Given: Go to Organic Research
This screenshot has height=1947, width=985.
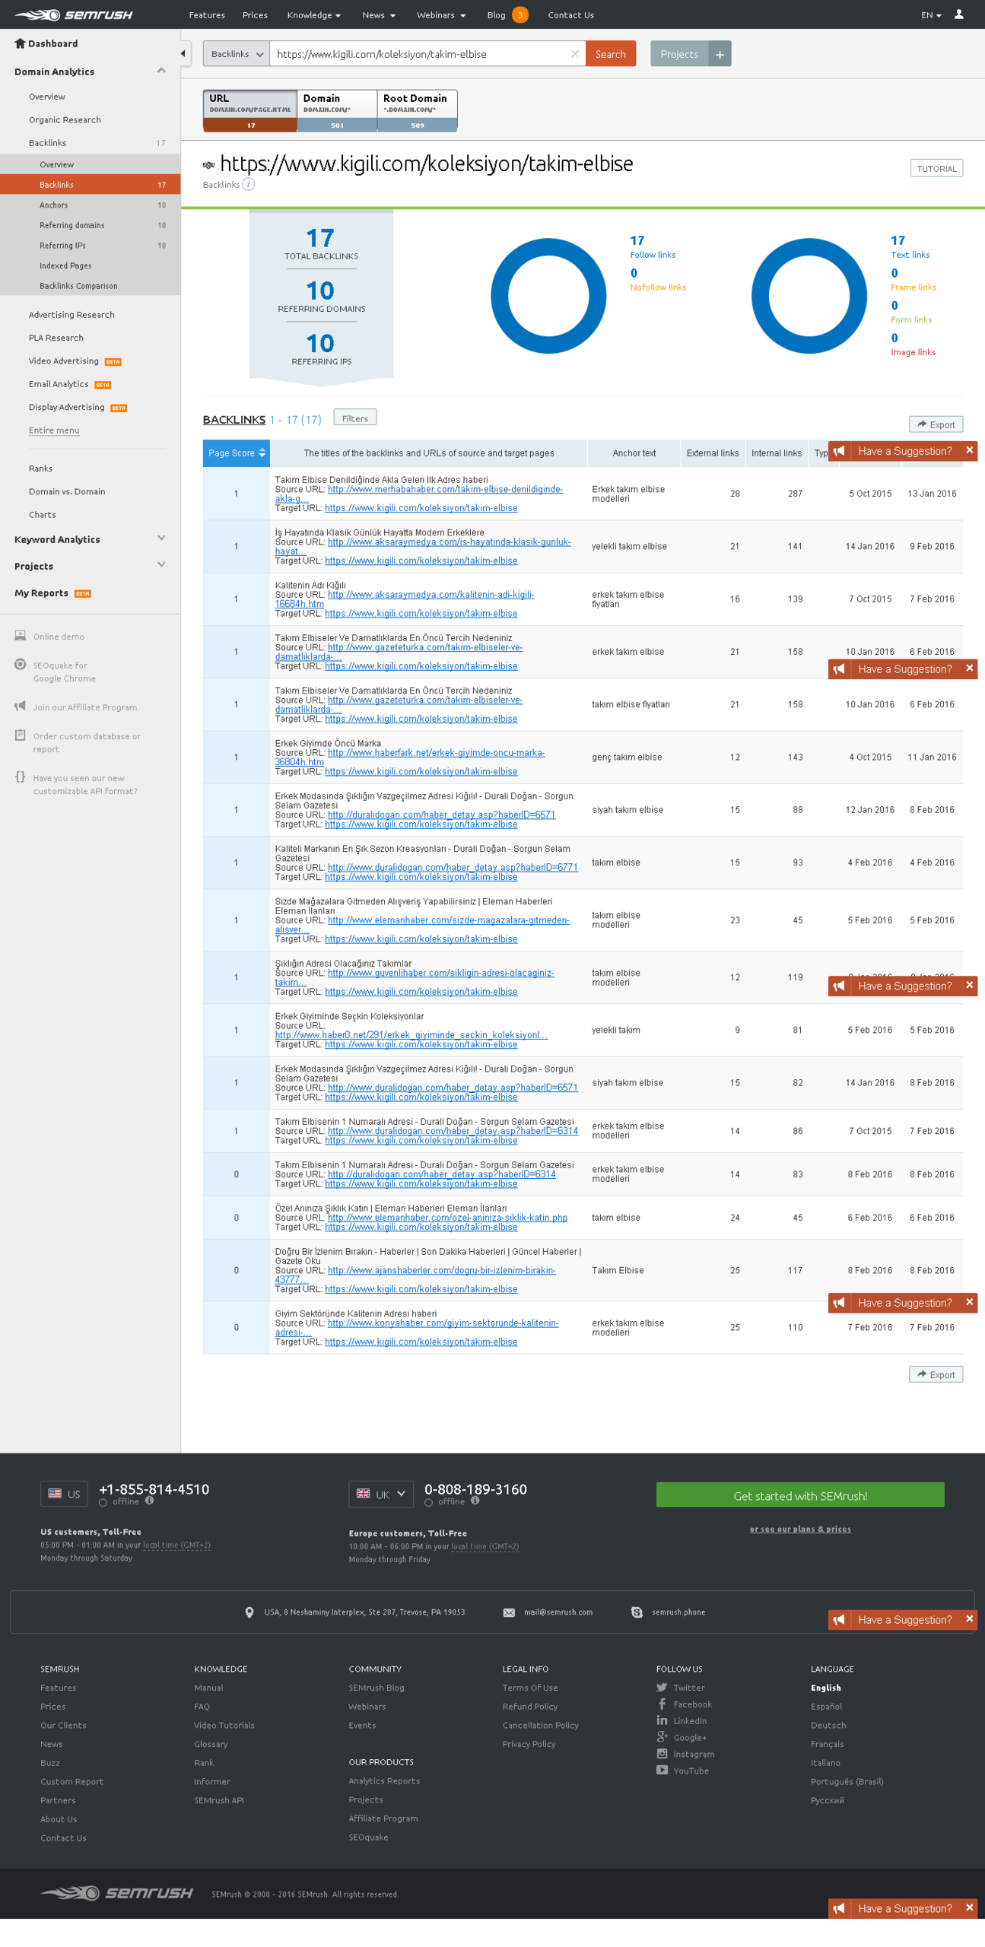Looking at the screenshot, I should [65, 119].
